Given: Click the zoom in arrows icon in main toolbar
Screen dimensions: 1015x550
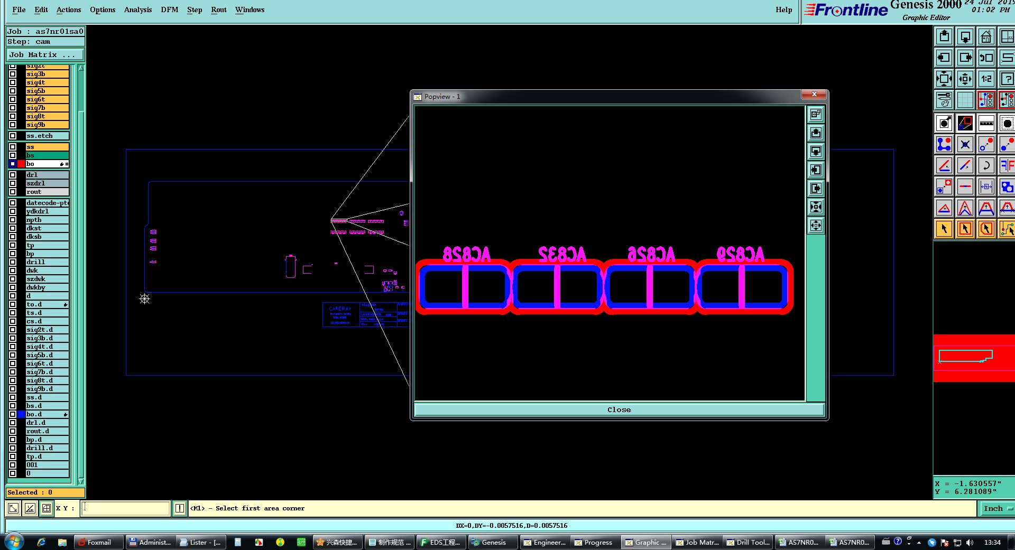Looking at the screenshot, I should coord(944,79).
